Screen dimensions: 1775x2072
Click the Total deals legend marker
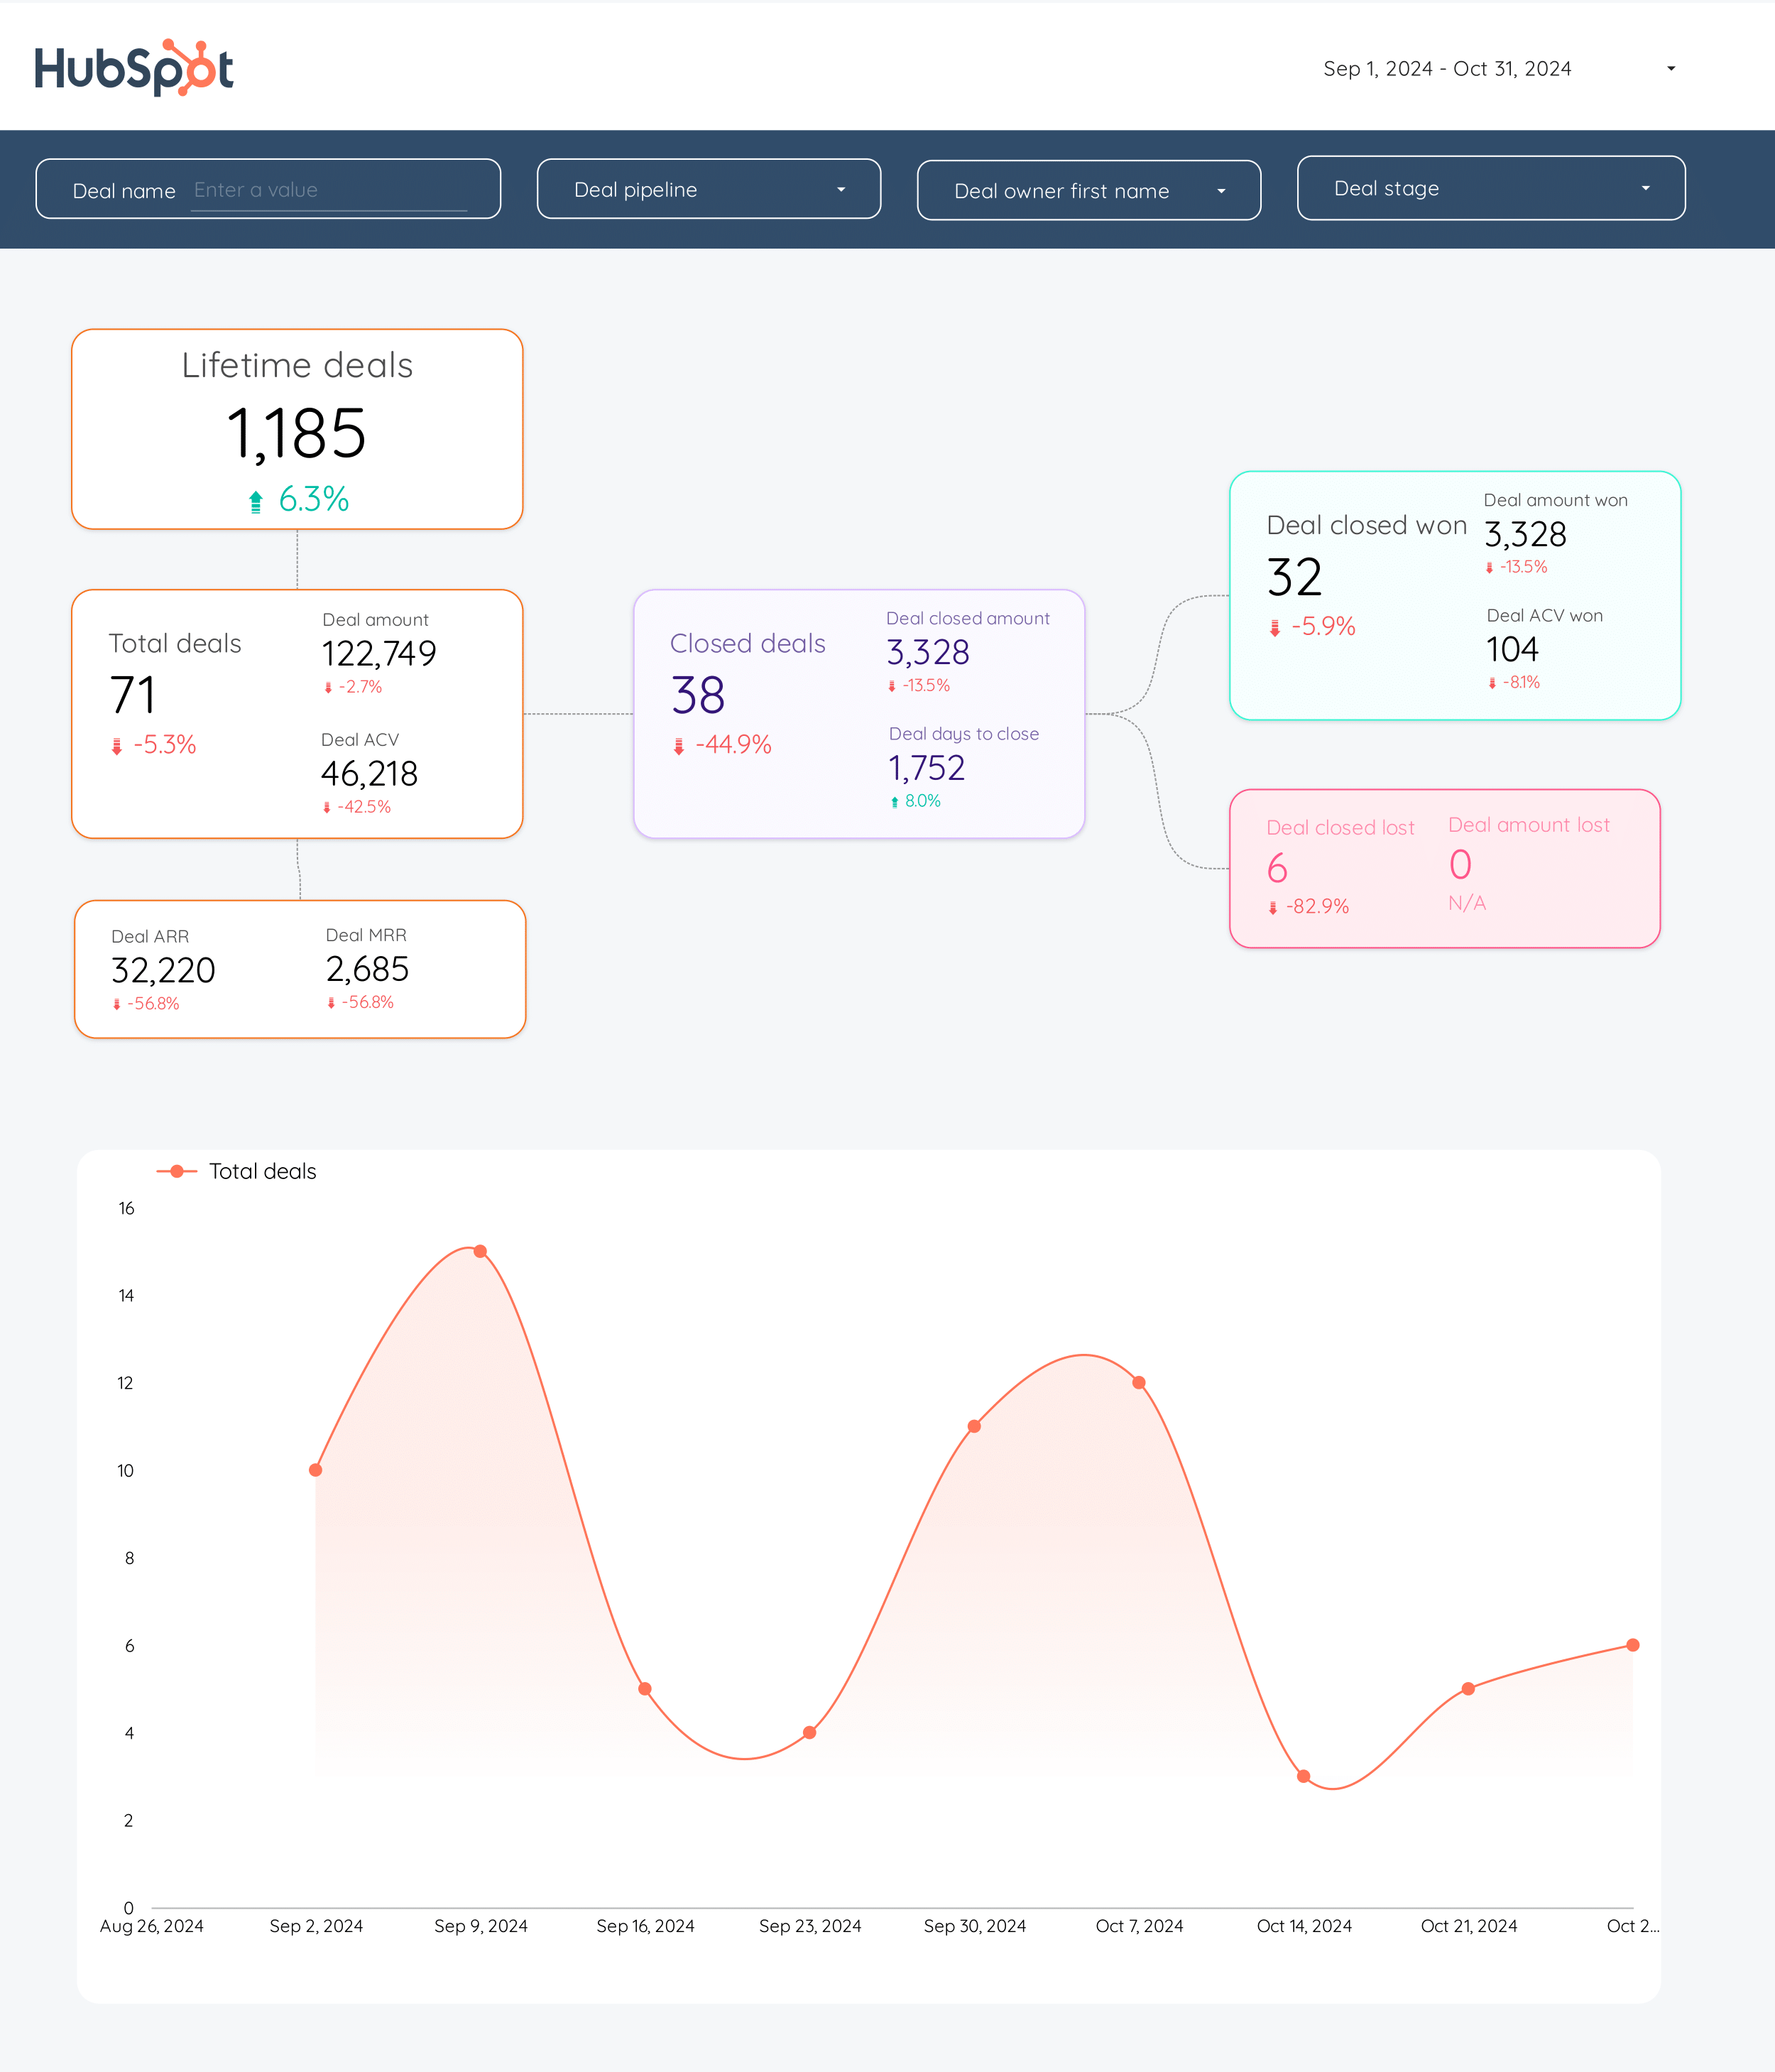click(x=177, y=1171)
